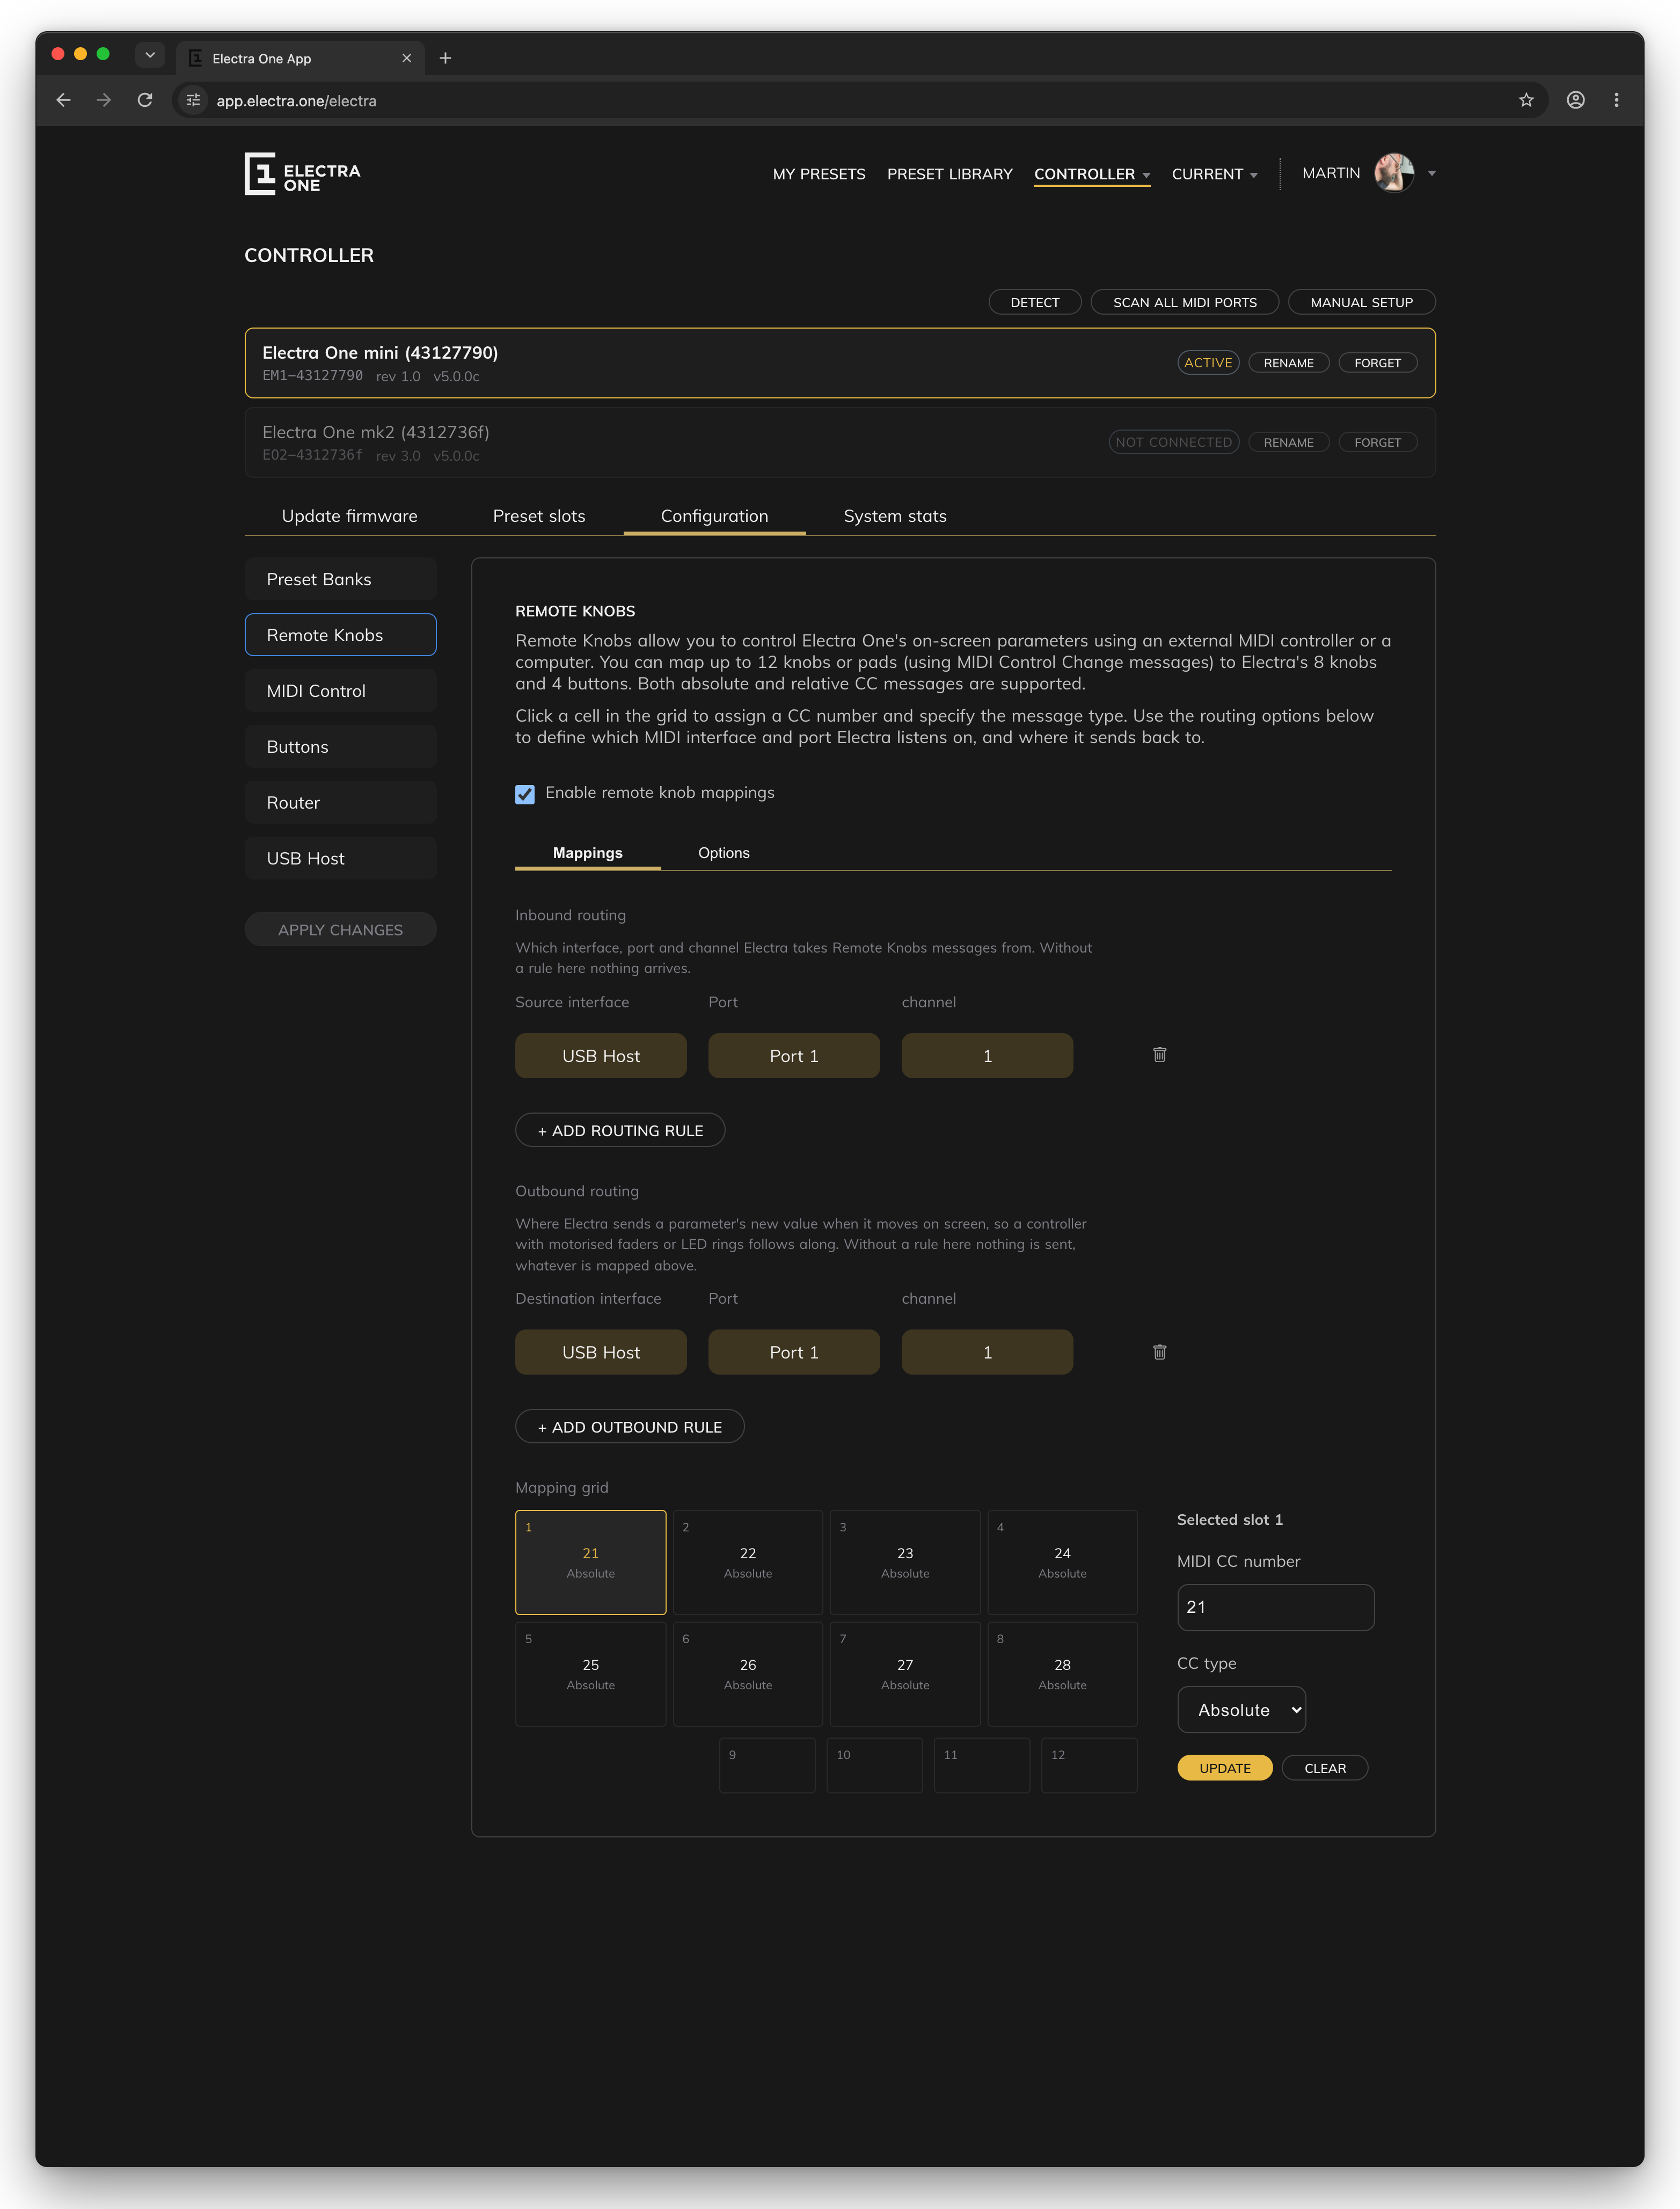
Task: Switch to Update firmware tab
Action: coord(349,516)
